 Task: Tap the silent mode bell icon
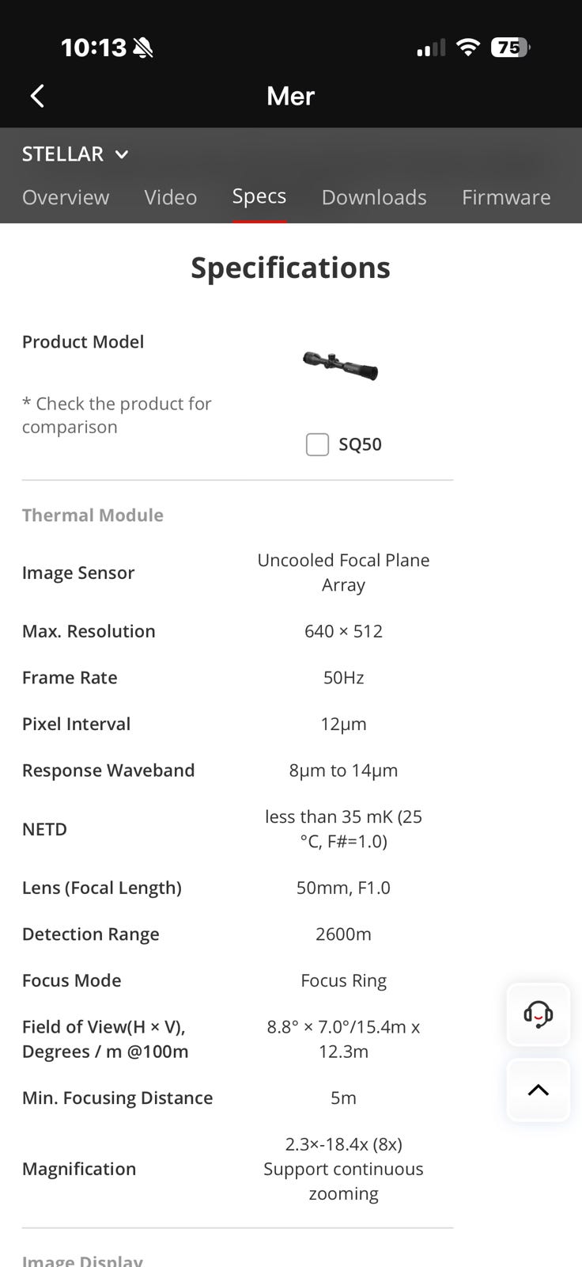coord(143,48)
